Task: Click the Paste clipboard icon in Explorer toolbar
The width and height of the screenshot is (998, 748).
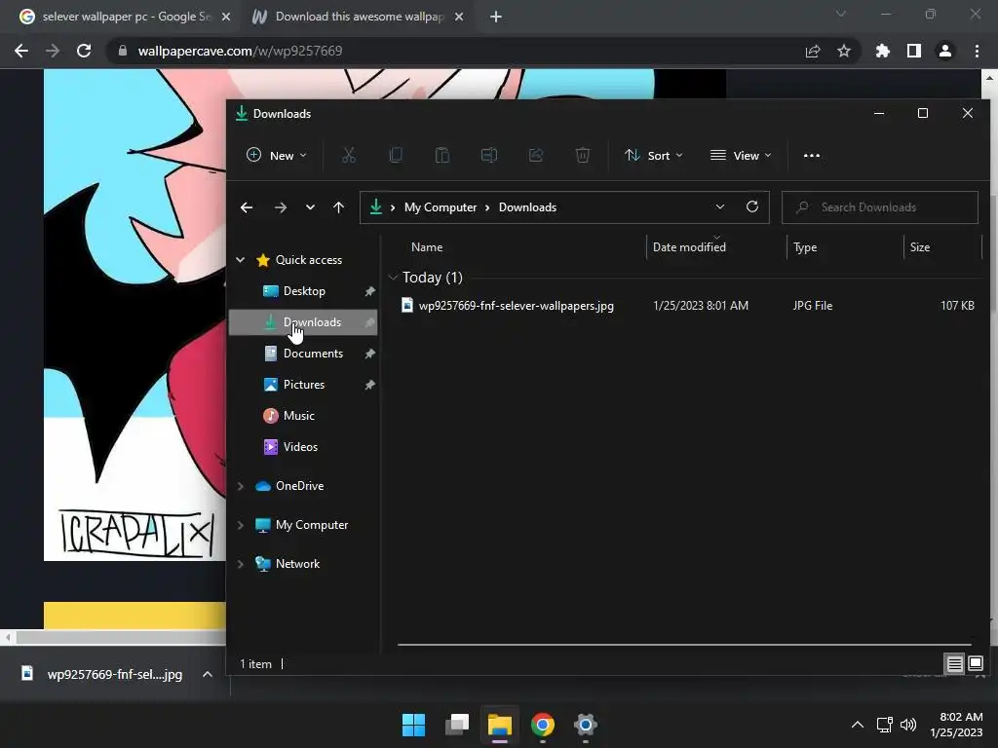Action: click(441, 155)
